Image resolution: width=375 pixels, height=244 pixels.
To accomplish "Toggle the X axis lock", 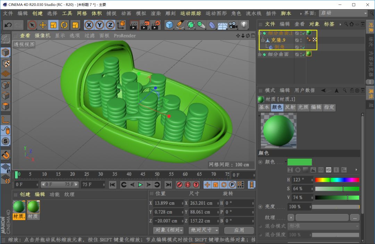I will point(89,25).
